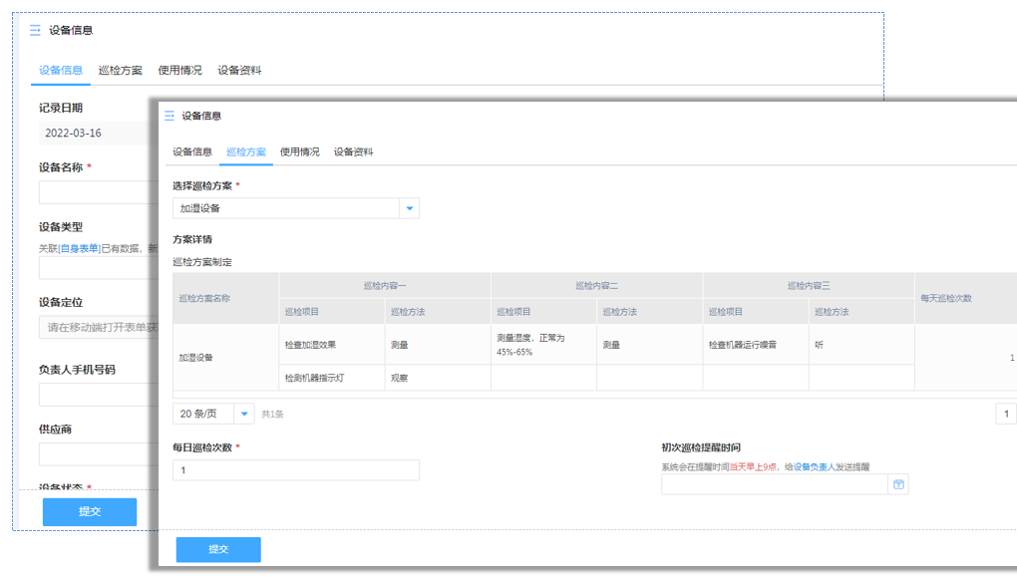Focus the 每日巡检次数 input field
The image size is (1017, 579).
point(295,470)
